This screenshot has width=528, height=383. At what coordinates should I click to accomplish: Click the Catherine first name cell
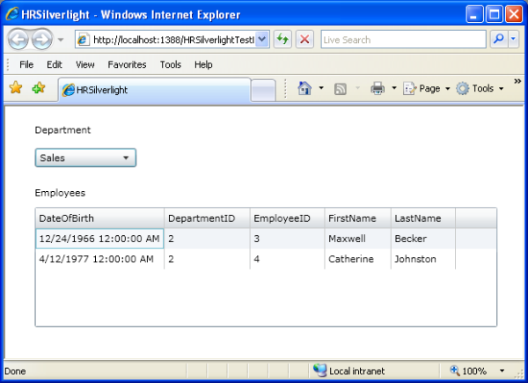click(x=357, y=259)
